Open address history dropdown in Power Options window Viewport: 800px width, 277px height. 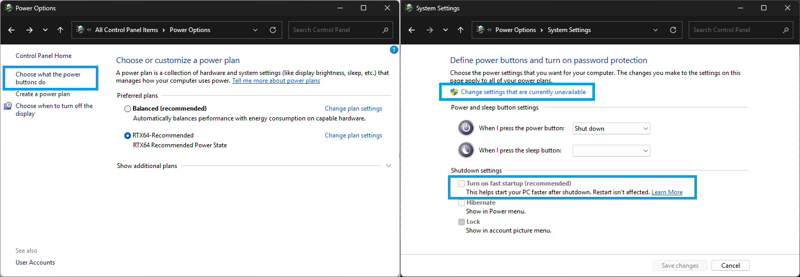click(255, 30)
